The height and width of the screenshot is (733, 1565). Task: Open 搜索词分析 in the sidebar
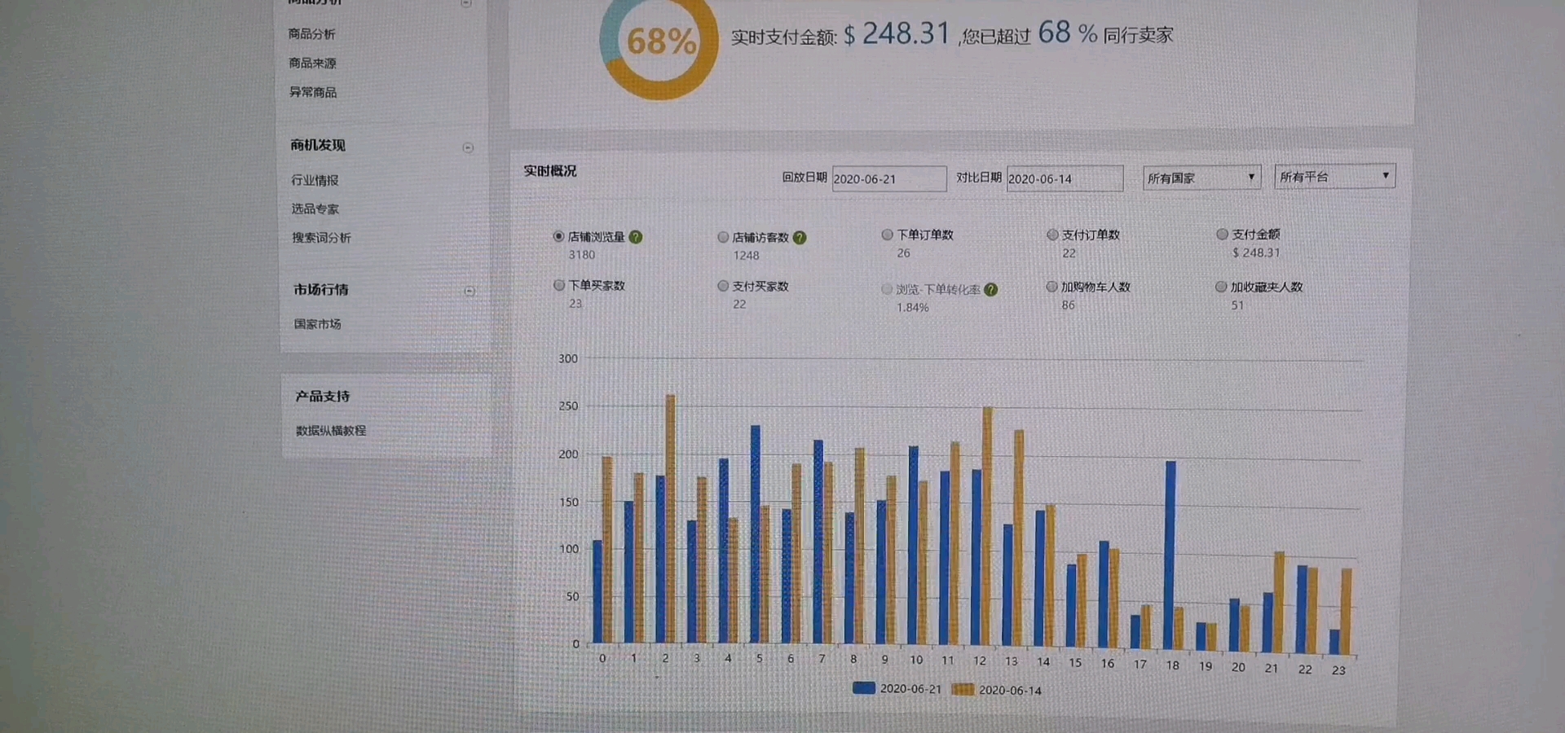[x=321, y=238]
